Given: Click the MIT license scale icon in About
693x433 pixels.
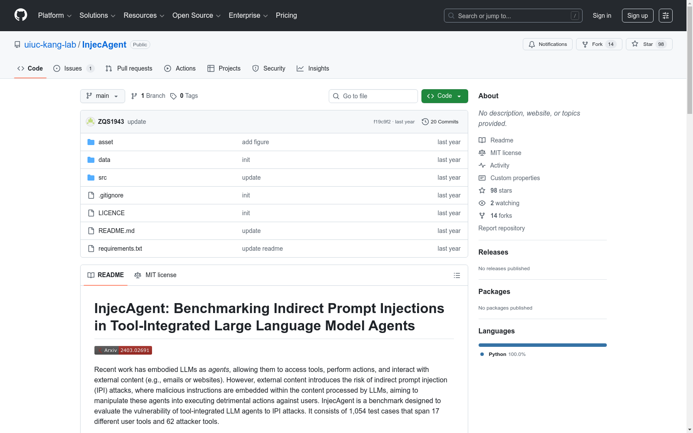Looking at the screenshot, I should (482, 153).
